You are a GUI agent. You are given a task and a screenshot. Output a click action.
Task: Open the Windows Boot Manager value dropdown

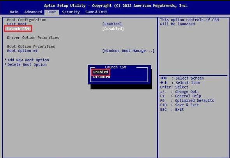click(x=128, y=51)
